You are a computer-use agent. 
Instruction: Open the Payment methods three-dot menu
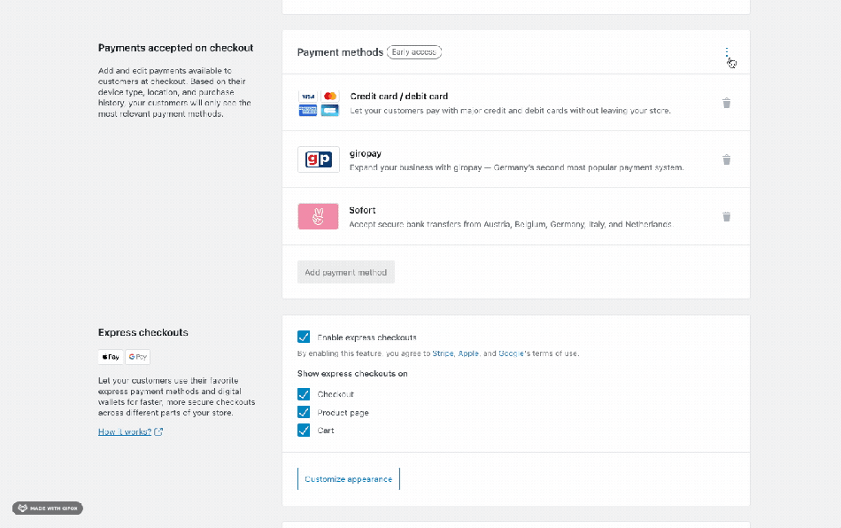click(727, 52)
